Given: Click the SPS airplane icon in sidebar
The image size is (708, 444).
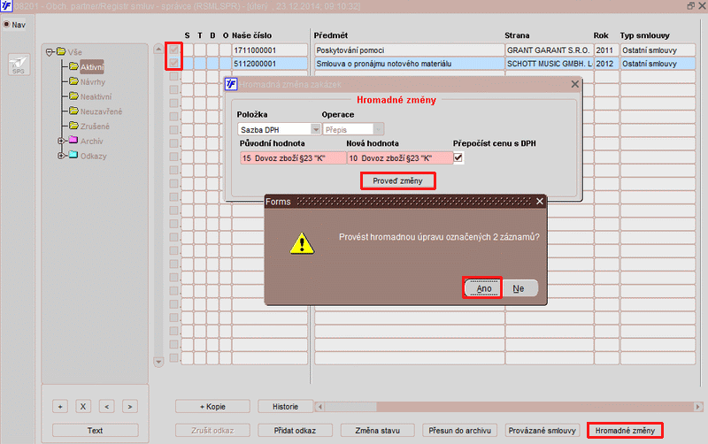Looking at the screenshot, I should (19, 65).
